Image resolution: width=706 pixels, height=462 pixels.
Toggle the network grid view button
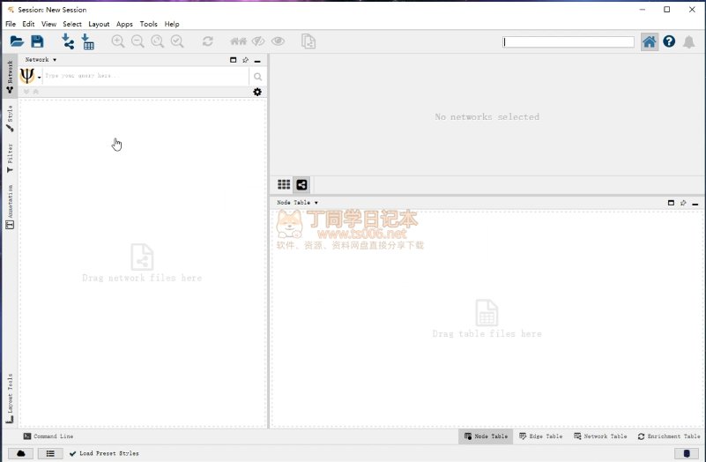point(284,184)
